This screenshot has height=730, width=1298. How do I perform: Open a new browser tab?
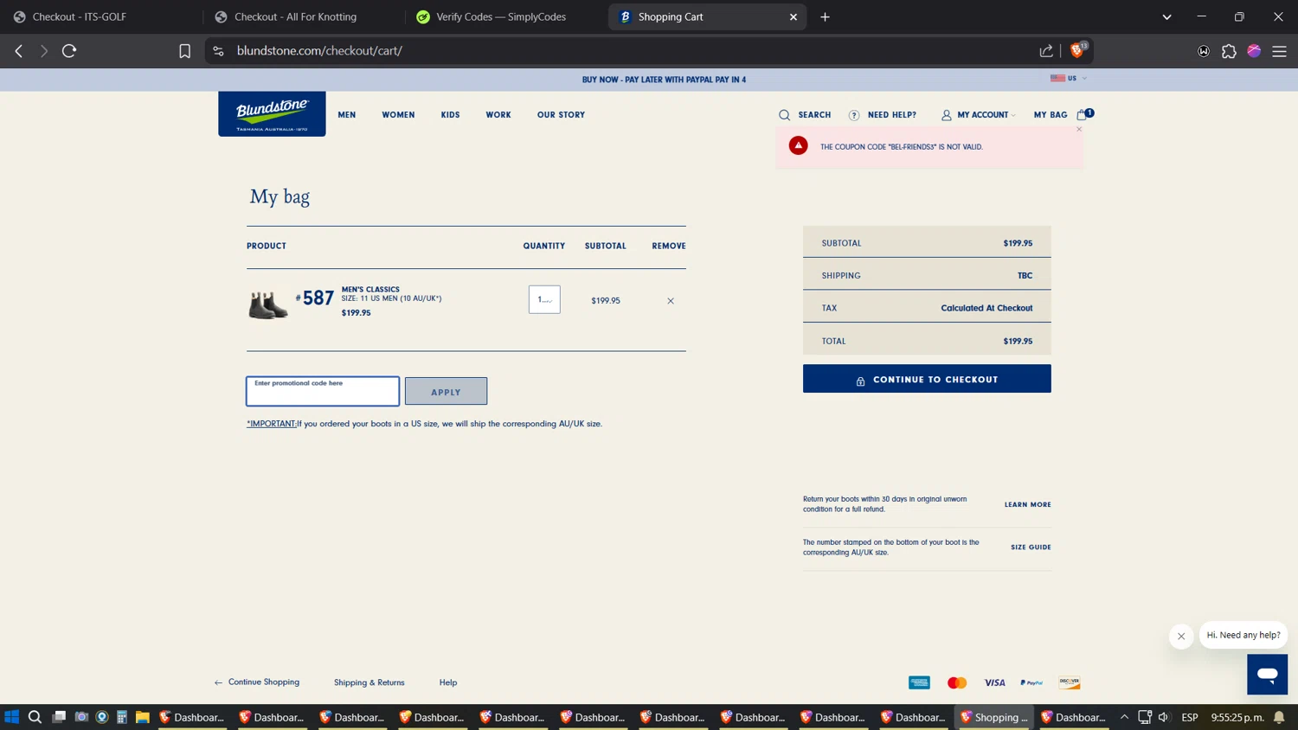tap(825, 16)
